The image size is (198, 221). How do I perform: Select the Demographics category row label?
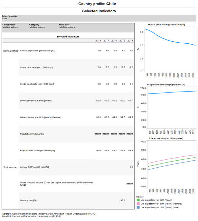point(11,51)
